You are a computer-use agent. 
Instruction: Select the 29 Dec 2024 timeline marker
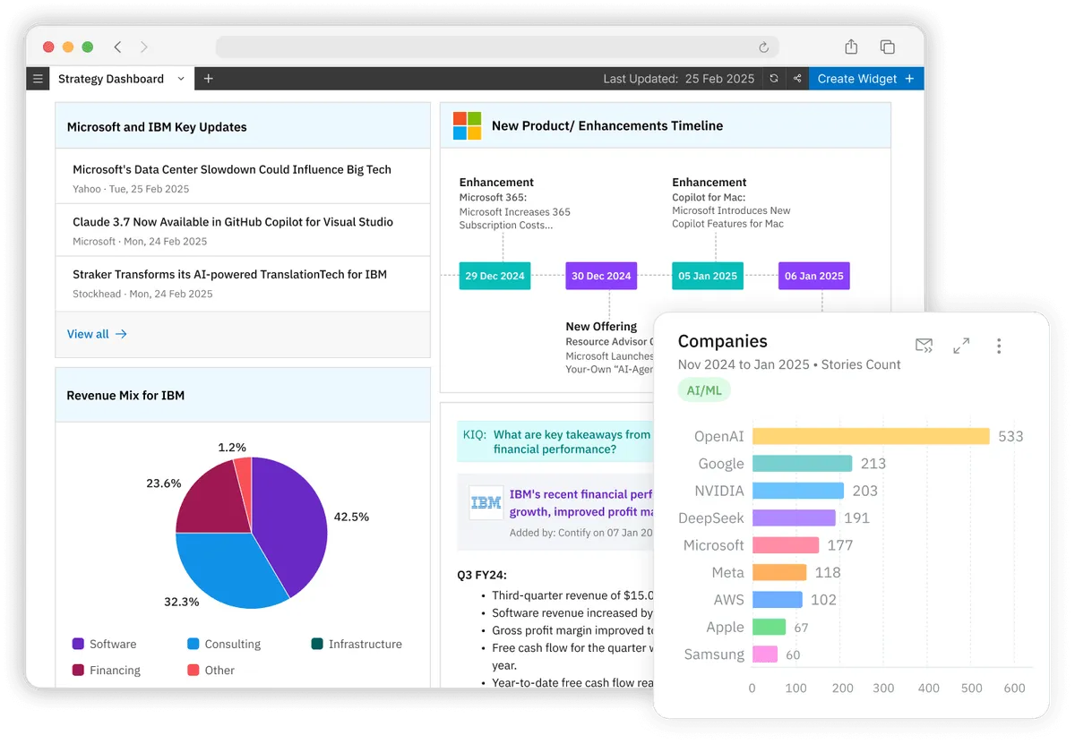click(x=494, y=276)
